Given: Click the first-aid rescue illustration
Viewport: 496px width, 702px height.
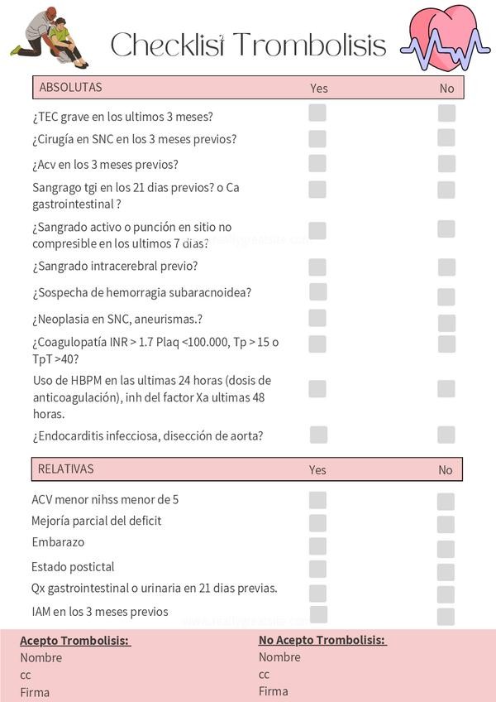Looking at the screenshot, I should (50, 38).
